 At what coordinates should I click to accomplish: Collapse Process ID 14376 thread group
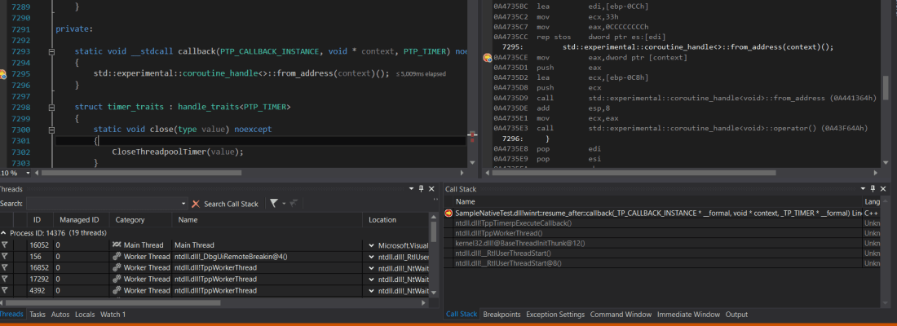click(4, 232)
